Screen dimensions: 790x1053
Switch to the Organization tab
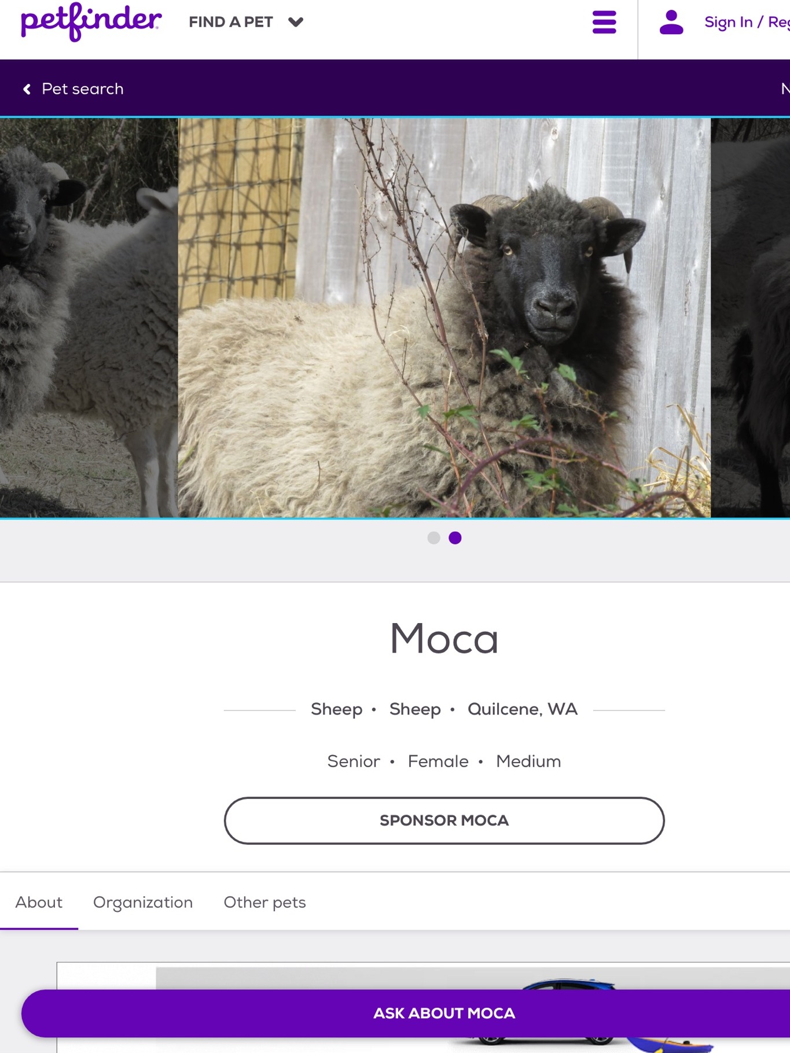tap(143, 902)
